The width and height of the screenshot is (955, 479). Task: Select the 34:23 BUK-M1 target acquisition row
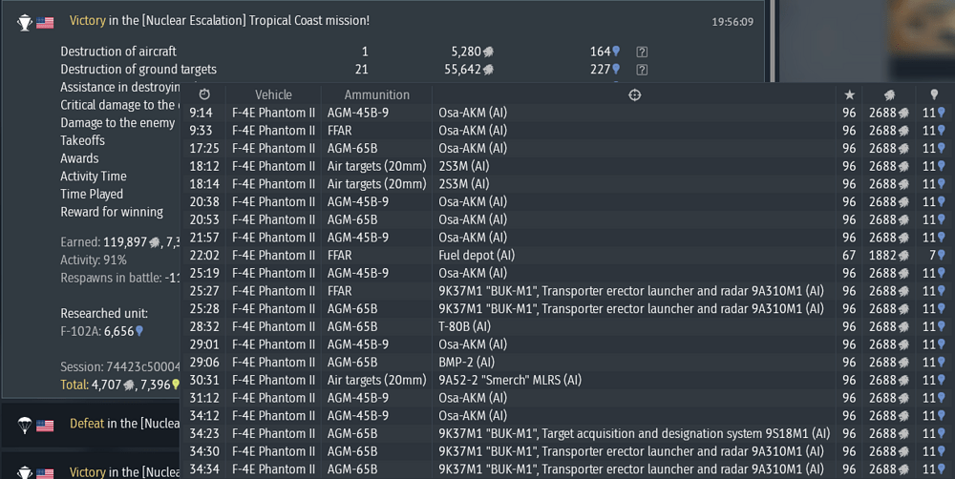click(567, 433)
